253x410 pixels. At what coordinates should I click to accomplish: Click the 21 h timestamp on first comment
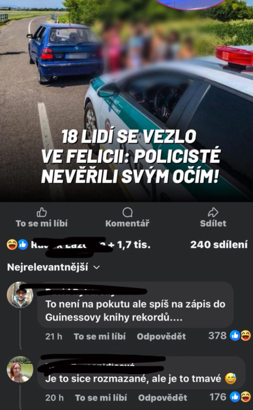(x=54, y=336)
